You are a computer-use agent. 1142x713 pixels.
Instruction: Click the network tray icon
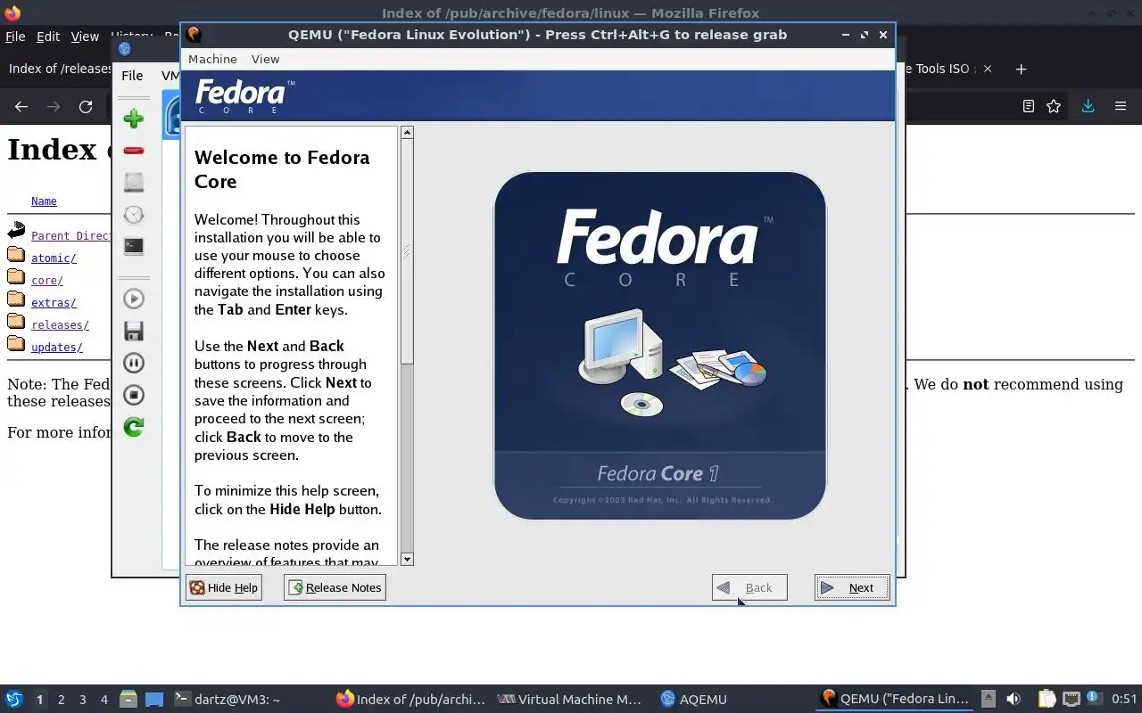tap(1071, 699)
